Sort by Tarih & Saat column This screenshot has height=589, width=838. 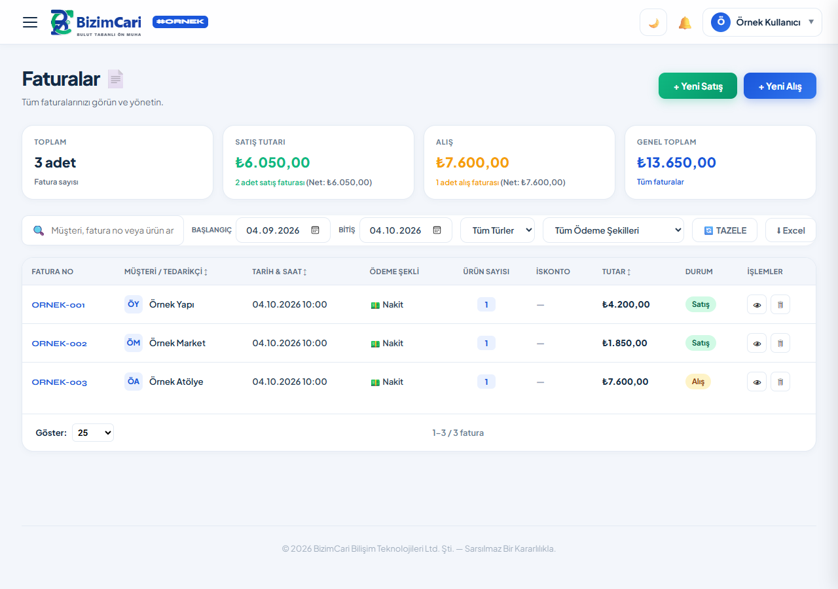pos(280,272)
